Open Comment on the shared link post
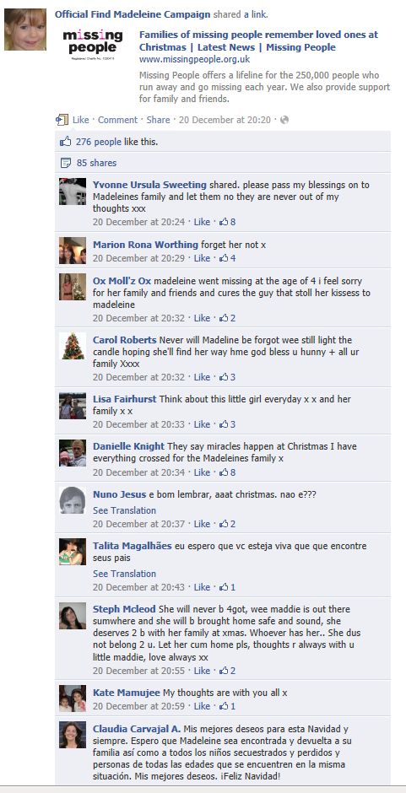Image resolution: width=406 pixels, height=793 pixels. [117, 120]
